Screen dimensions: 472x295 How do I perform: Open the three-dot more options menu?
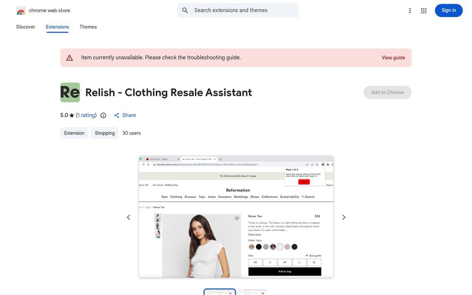[410, 10]
